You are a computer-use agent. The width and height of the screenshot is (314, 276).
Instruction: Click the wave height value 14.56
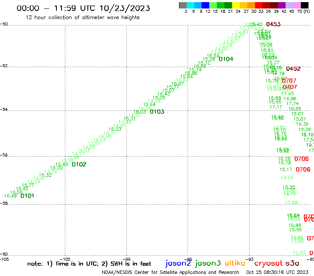click(x=287, y=177)
